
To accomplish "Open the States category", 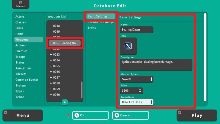I will click(20, 63).
